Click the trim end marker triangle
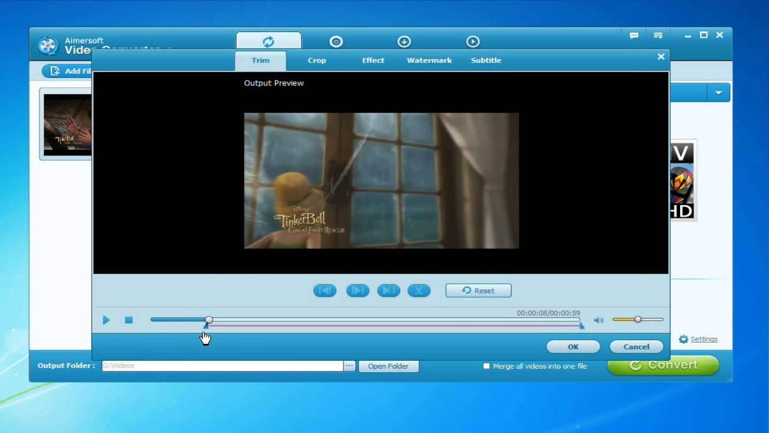The width and height of the screenshot is (769, 433). tap(581, 325)
